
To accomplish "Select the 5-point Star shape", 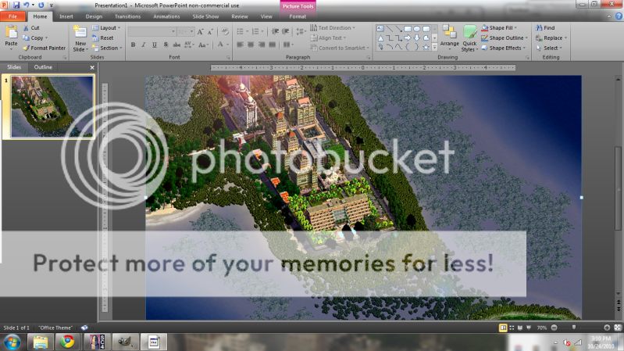I will coord(426,47).
